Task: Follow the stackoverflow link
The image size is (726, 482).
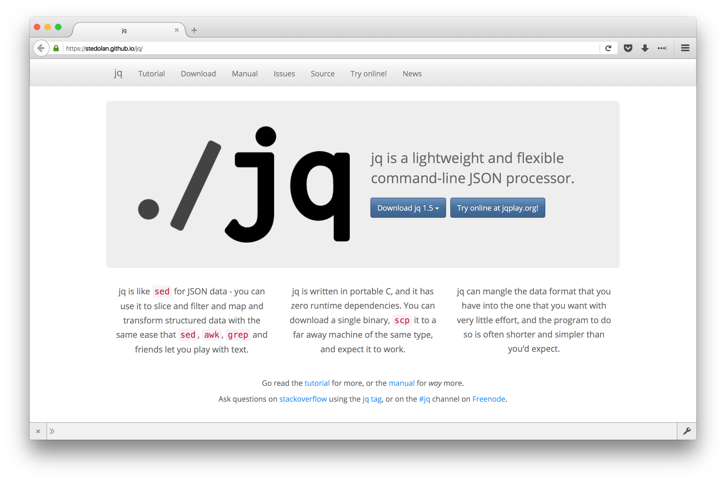Action: click(303, 399)
